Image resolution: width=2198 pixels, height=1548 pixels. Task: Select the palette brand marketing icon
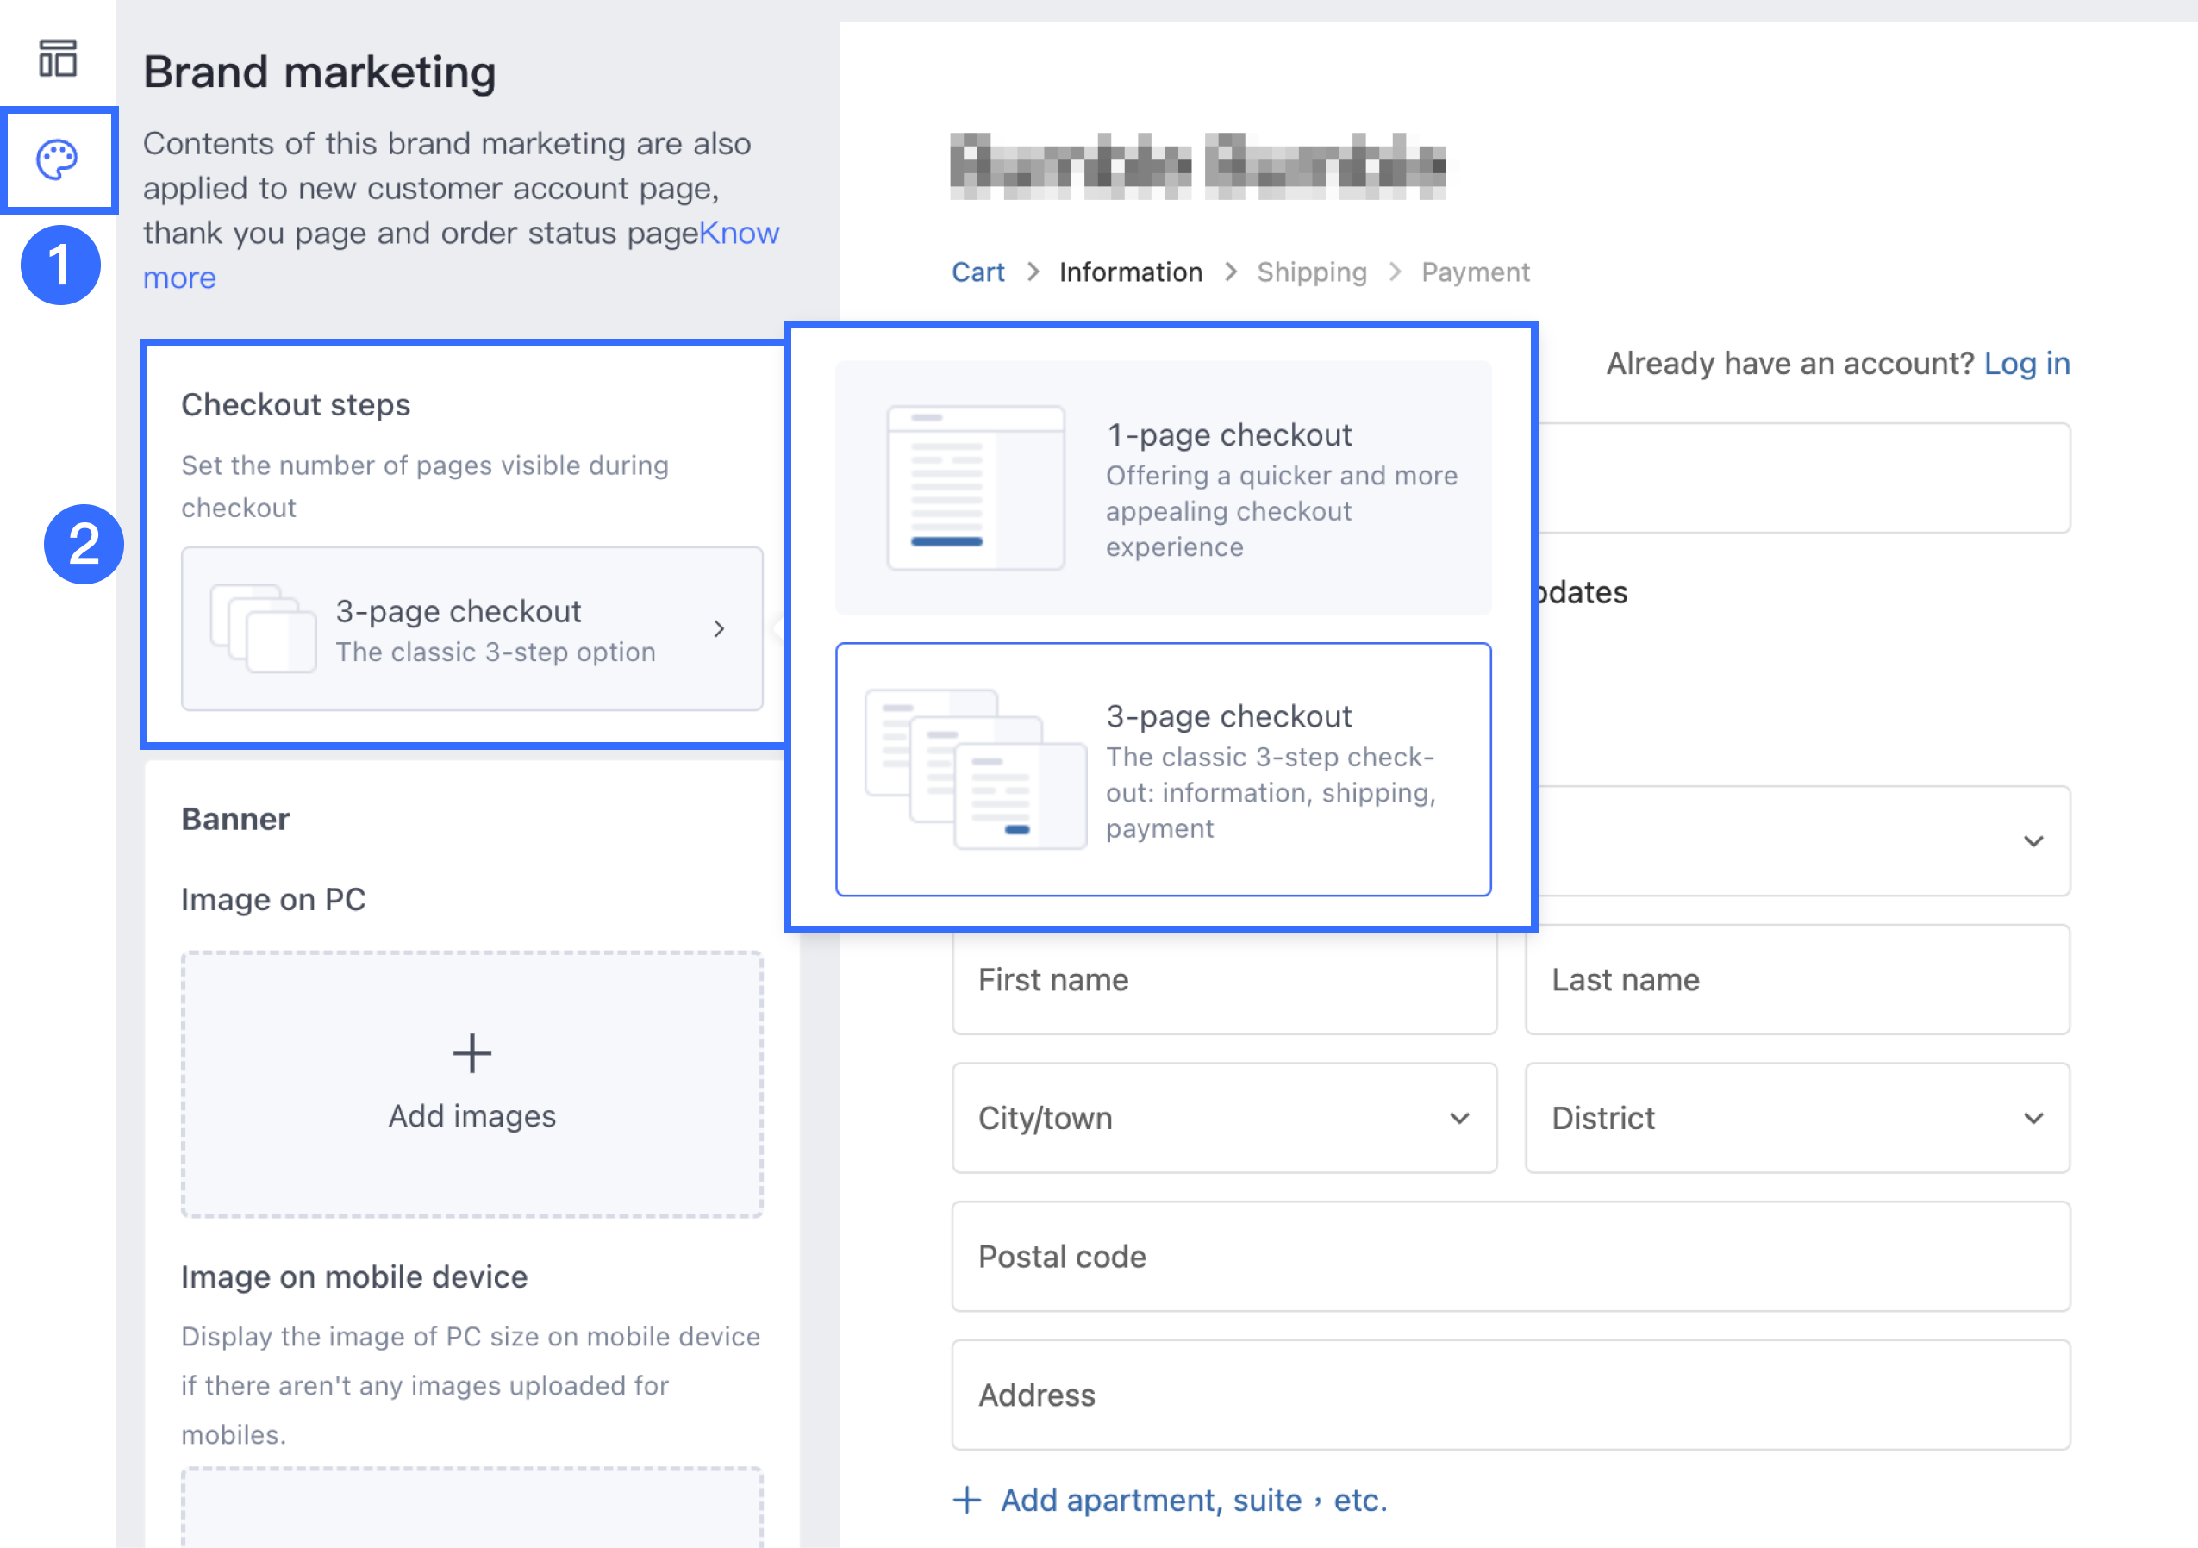tap(58, 159)
